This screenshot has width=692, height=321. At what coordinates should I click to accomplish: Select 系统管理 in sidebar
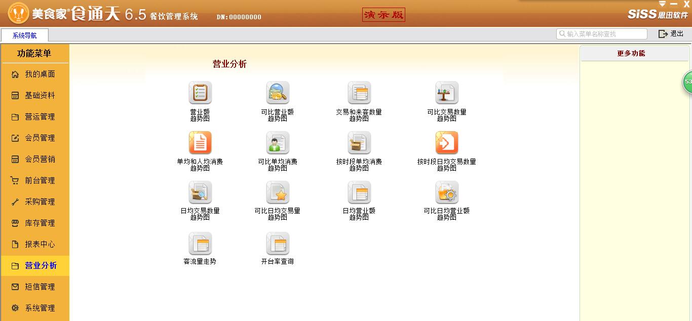pos(34,308)
